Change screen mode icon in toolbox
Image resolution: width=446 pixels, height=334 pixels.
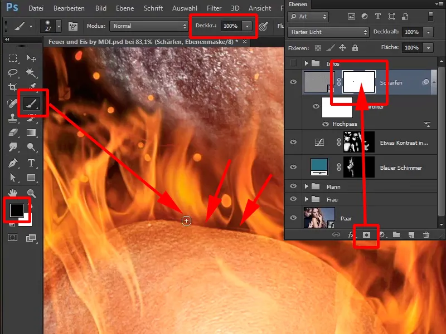pos(31,238)
